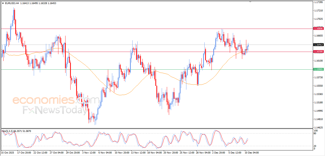
Task: Expand the symbol dropdown triangle beside EURUSD,H4
Action: [x=3, y=3]
